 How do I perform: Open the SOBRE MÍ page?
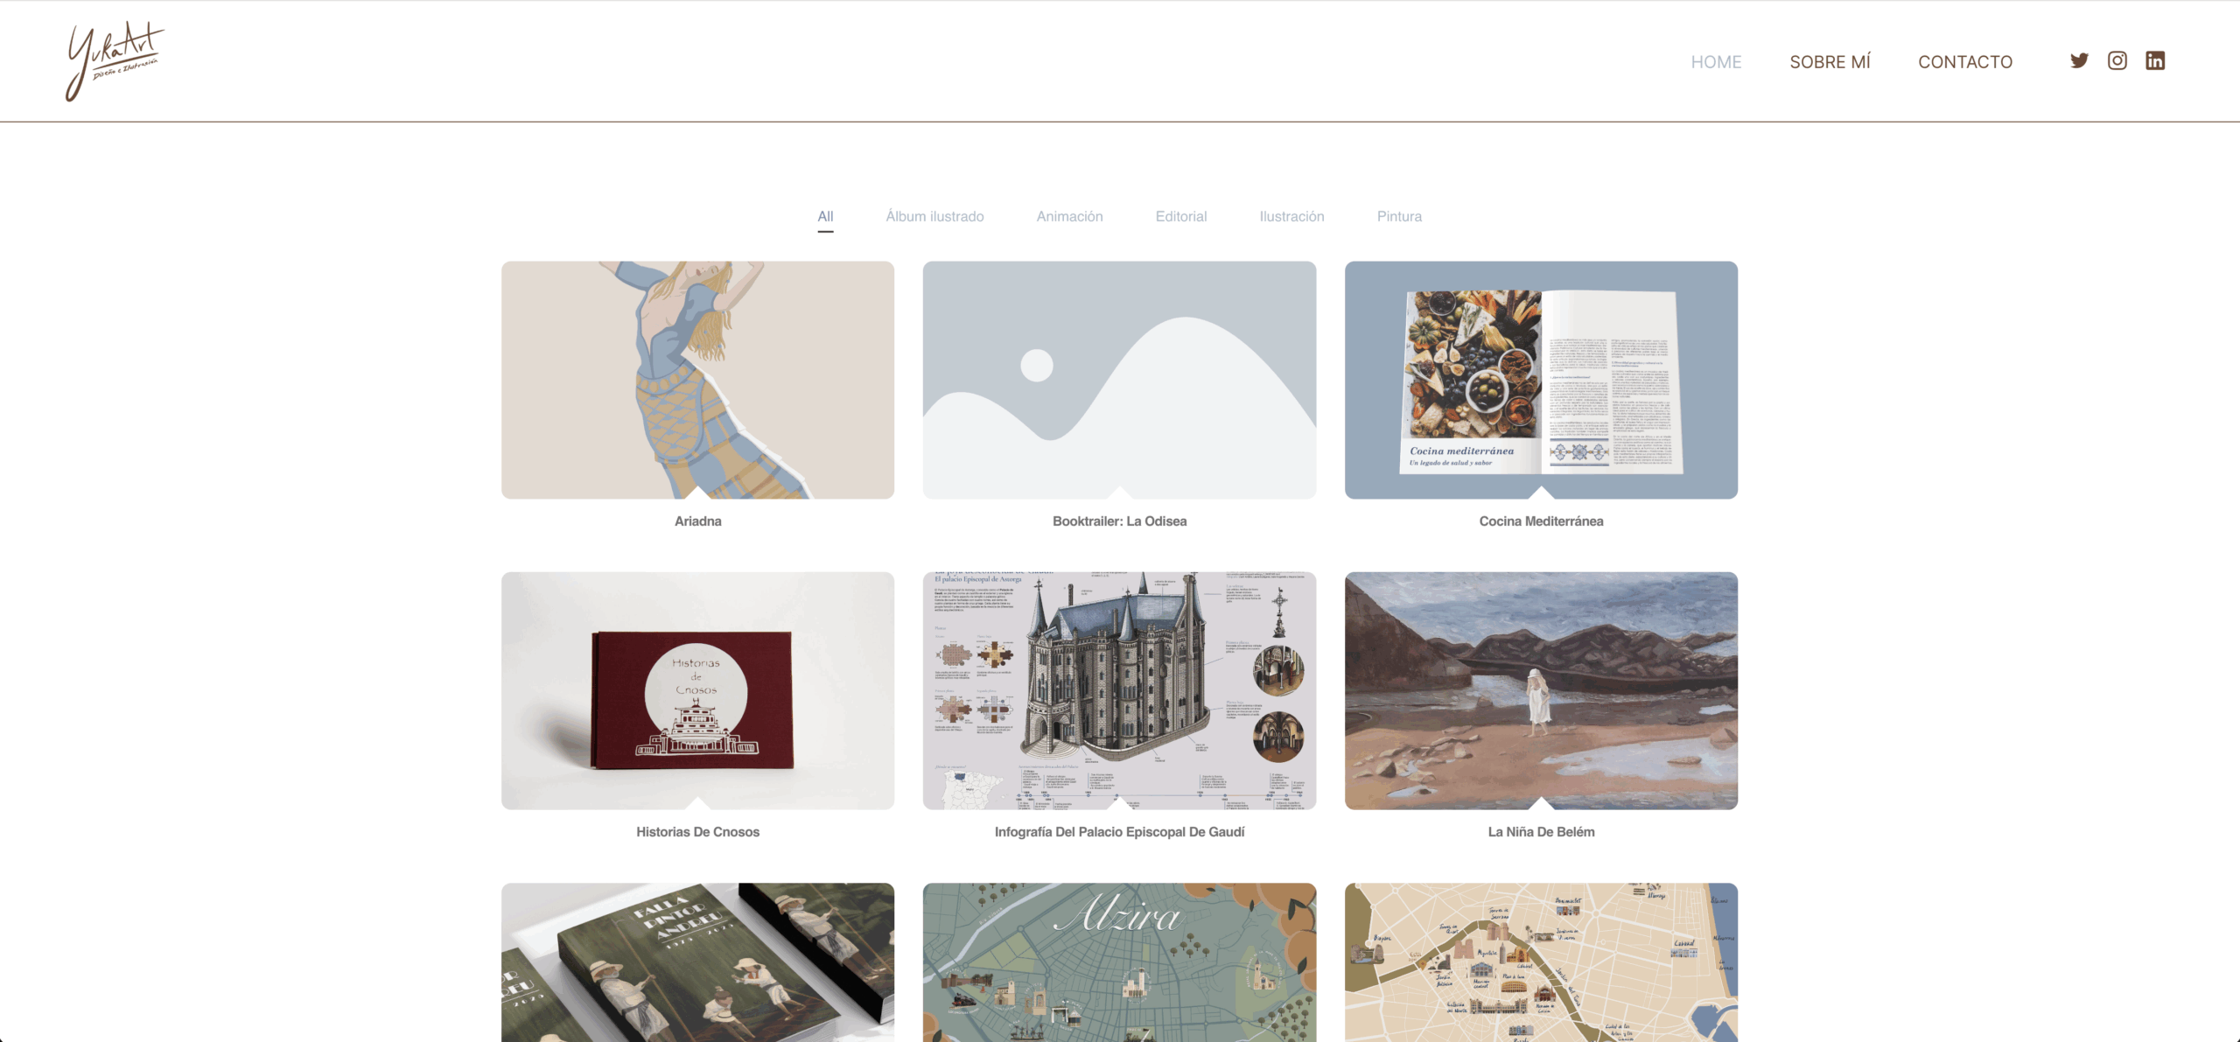(1830, 62)
